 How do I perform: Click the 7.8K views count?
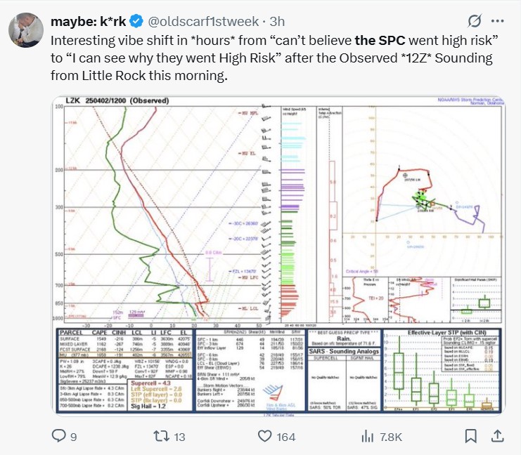point(391,437)
